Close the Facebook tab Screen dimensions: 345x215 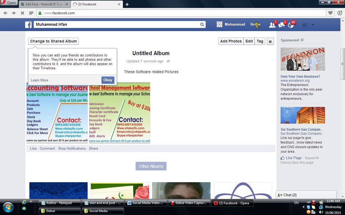click(x=119, y=4)
